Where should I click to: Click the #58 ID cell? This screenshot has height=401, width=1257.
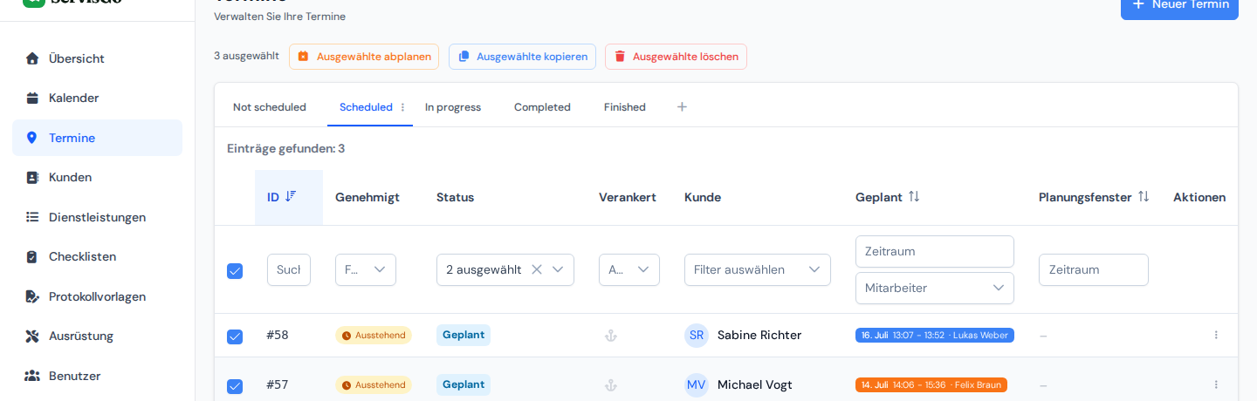point(278,335)
